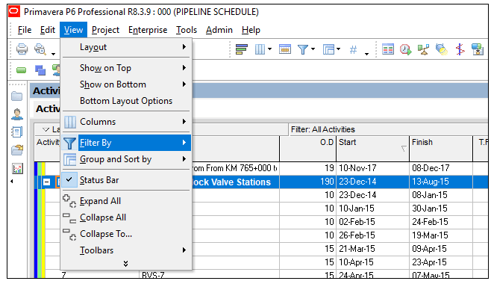Click the Group and Sort toolbar icon
This screenshot has width=491, height=281.
pyautogui.click(x=328, y=49)
